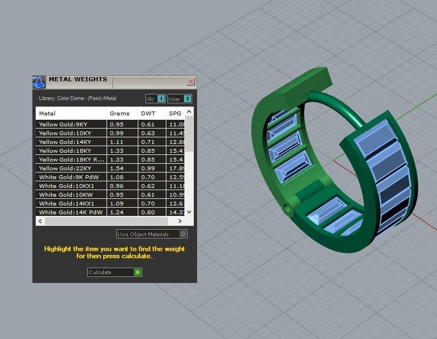Viewport: 437px width, 339px height.
Task: Select the White Gold:14KX1 row
Action: [x=110, y=203]
